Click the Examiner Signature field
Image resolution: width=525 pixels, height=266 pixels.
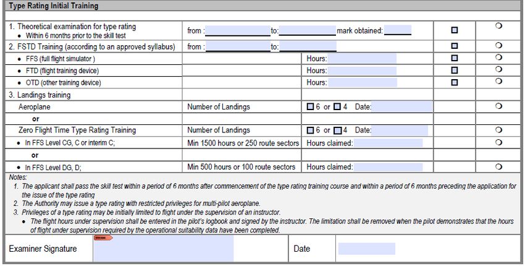(x=164, y=248)
